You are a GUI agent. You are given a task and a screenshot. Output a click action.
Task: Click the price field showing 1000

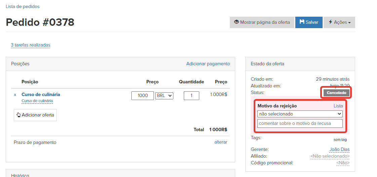pos(142,96)
